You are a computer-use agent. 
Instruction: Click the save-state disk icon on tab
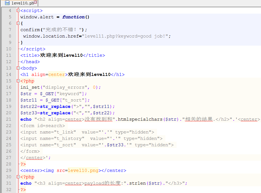click(x=7, y=3)
